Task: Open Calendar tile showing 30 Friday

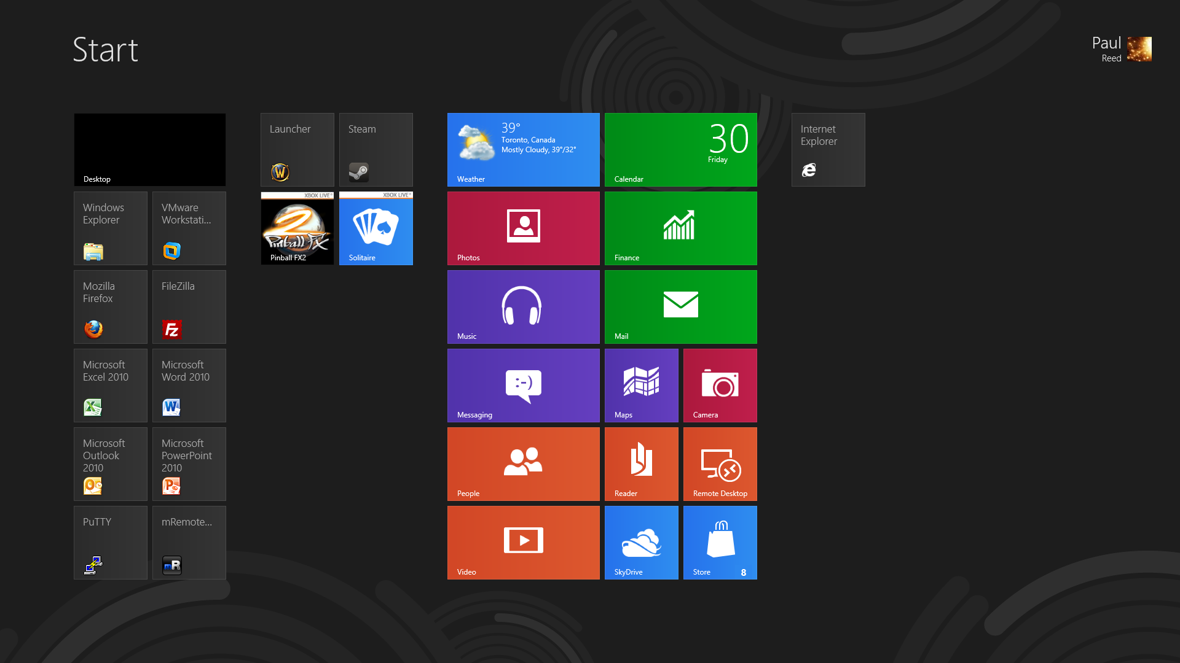Action: [x=681, y=150]
